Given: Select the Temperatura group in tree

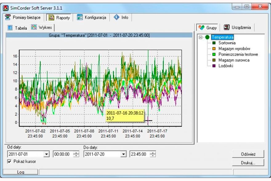Looking at the screenshot, I should point(222,37).
